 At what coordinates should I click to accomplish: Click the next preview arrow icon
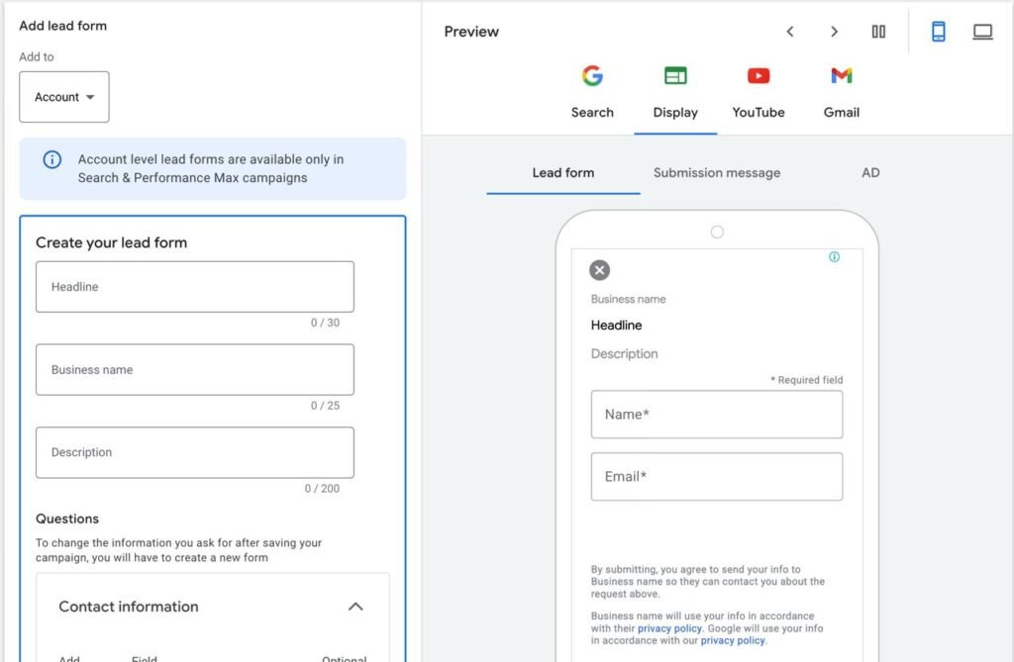(834, 32)
